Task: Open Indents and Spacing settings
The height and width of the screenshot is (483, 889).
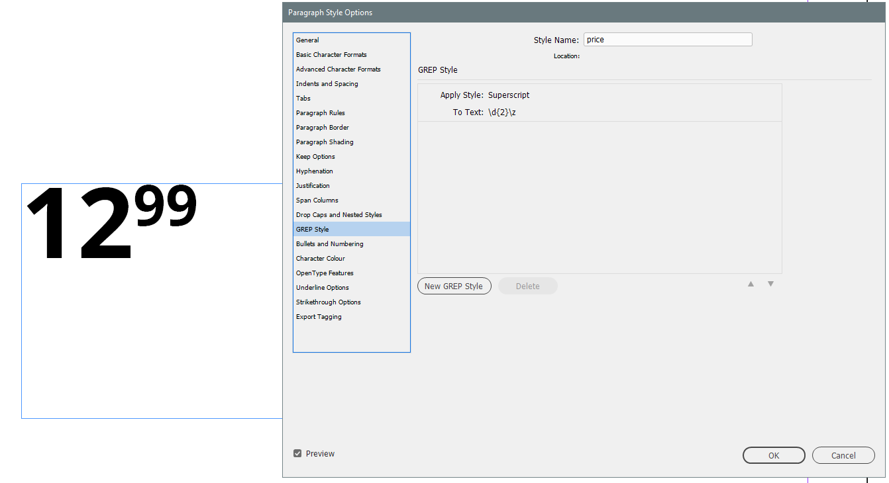Action: 327,84
